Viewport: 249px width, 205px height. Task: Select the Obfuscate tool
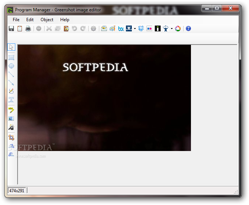pyautogui.click(x=11, y=119)
